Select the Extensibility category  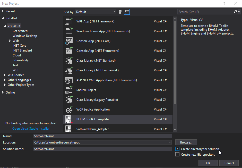point(21,60)
